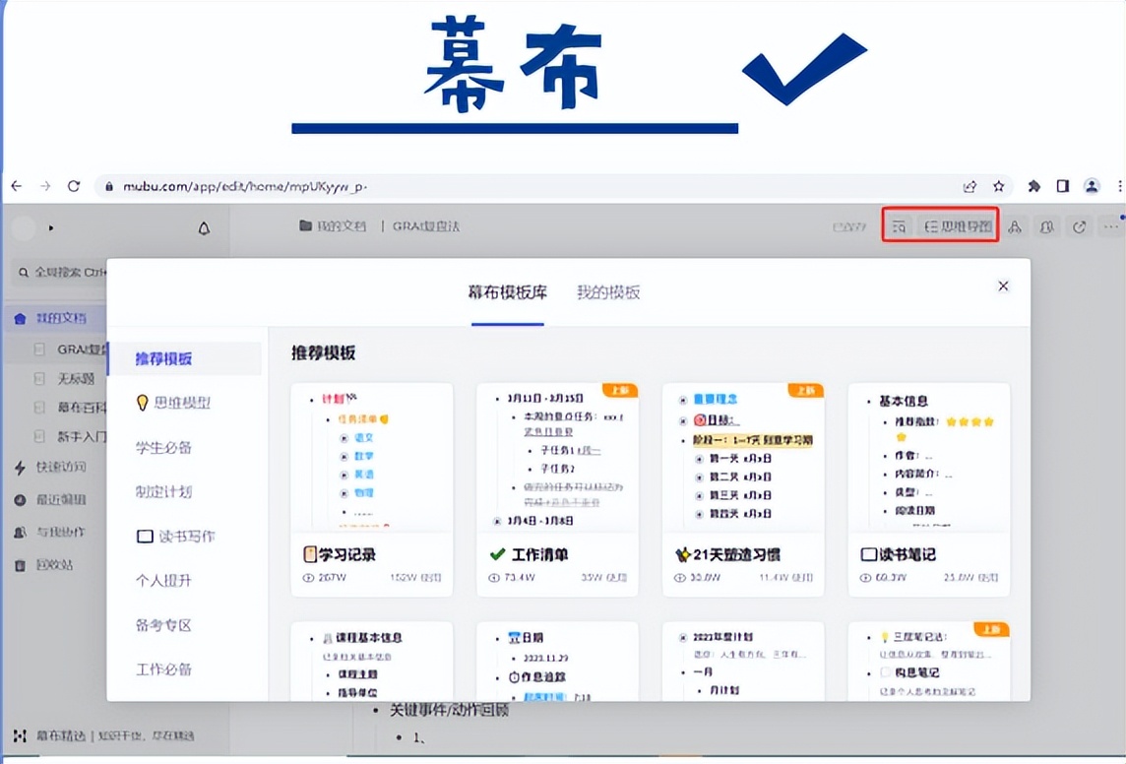
Task: Click the book icon beside 读书笔记
Action: point(869,554)
